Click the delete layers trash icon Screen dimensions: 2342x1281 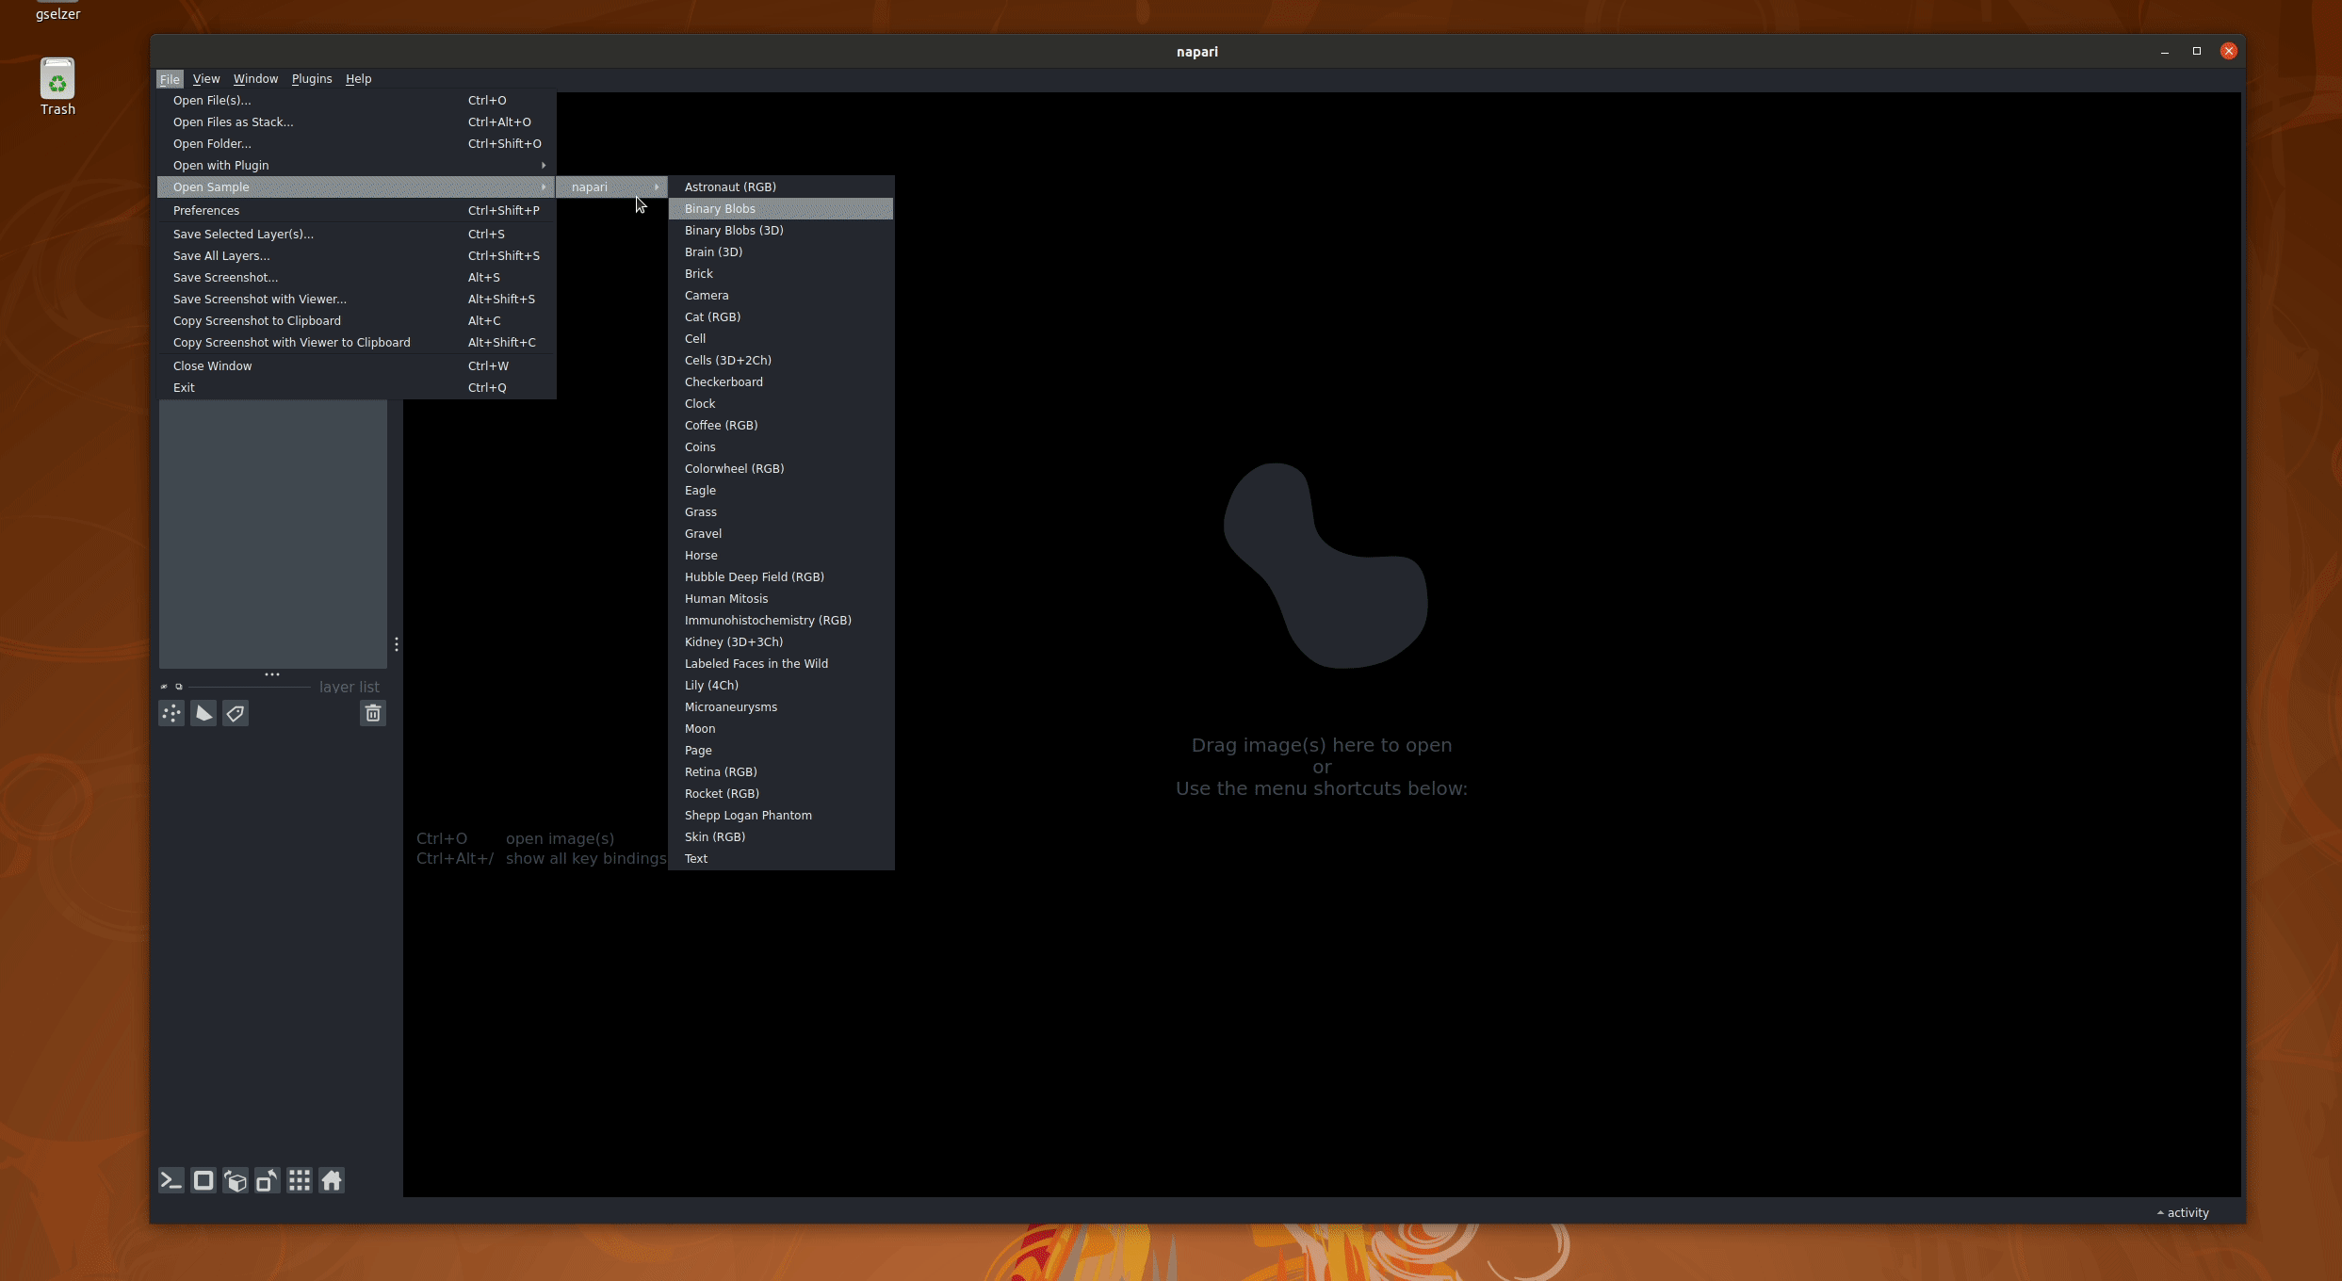373,713
